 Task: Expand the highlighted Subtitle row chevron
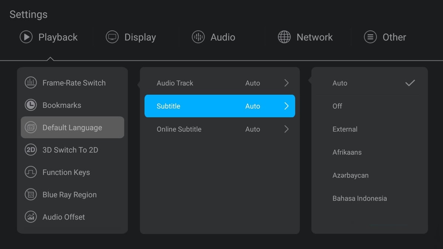[286, 106]
